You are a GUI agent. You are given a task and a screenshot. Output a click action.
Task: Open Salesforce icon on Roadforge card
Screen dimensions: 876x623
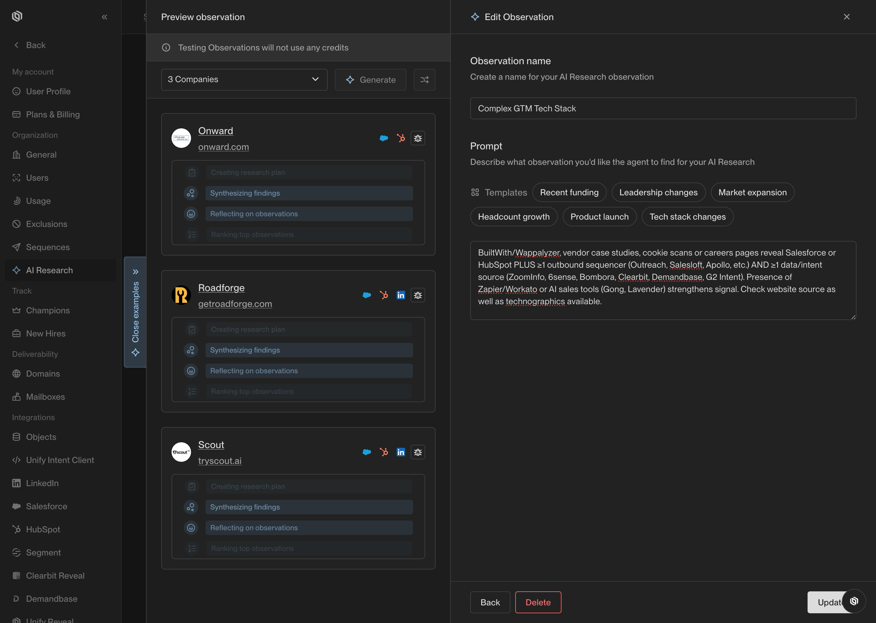pos(367,295)
